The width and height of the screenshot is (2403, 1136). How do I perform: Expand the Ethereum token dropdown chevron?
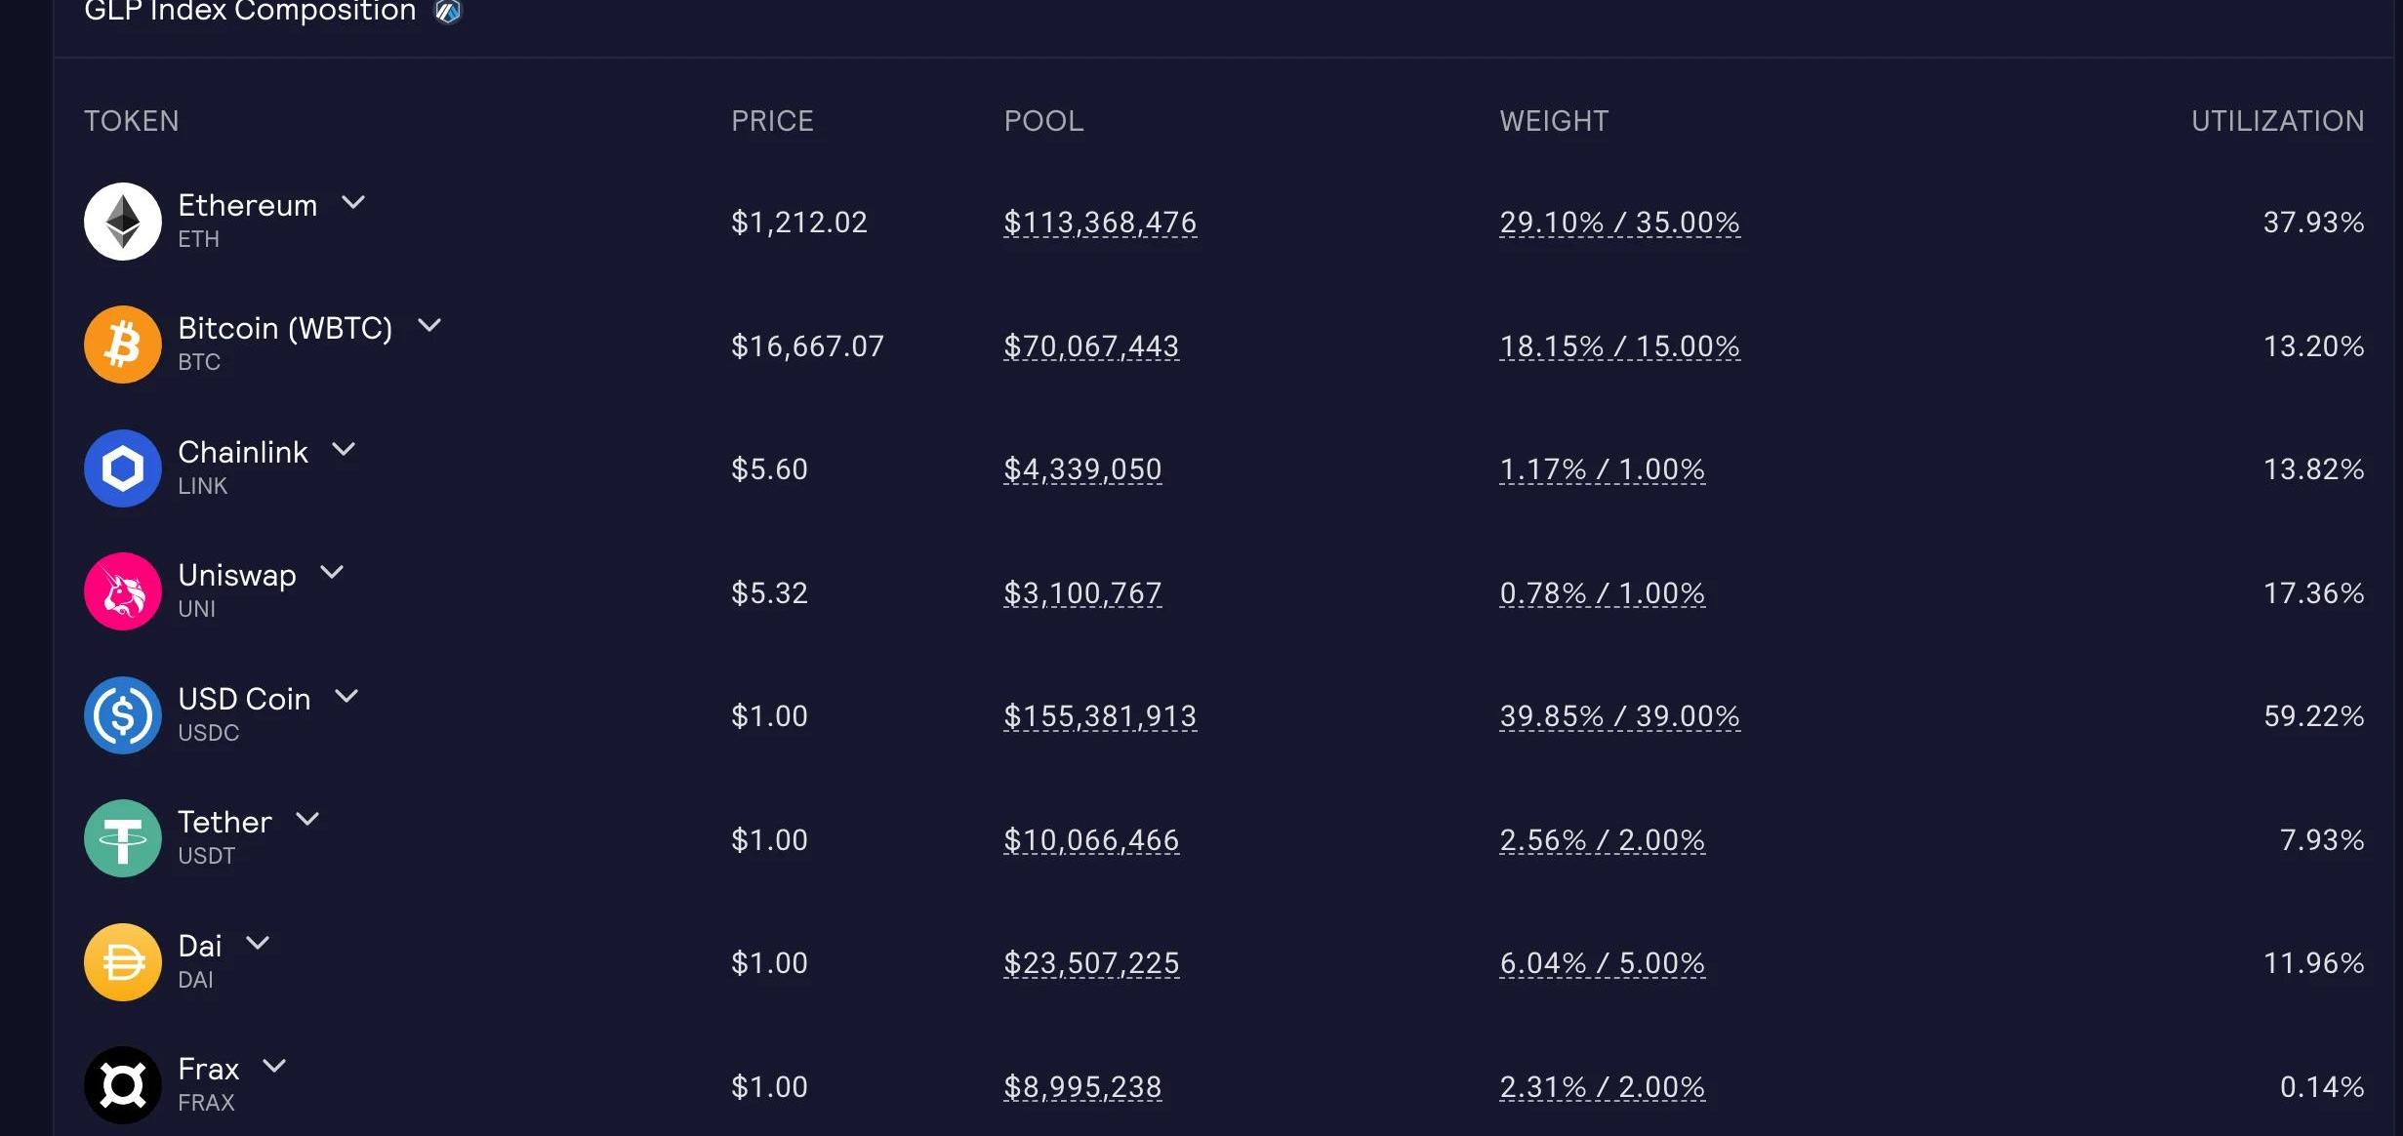pyautogui.click(x=353, y=203)
